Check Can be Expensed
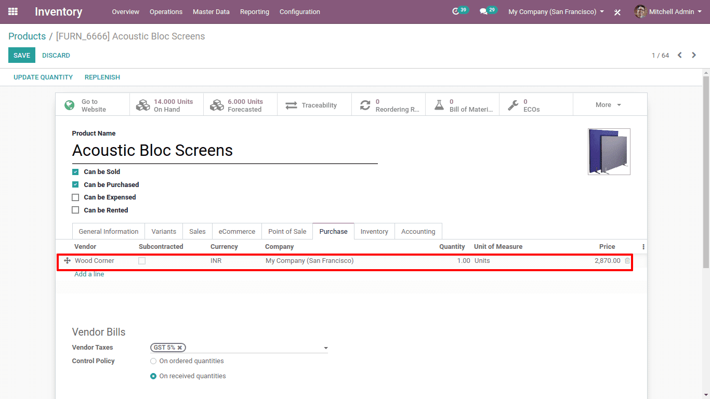This screenshot has width=710, height=399. coord(75,197)
